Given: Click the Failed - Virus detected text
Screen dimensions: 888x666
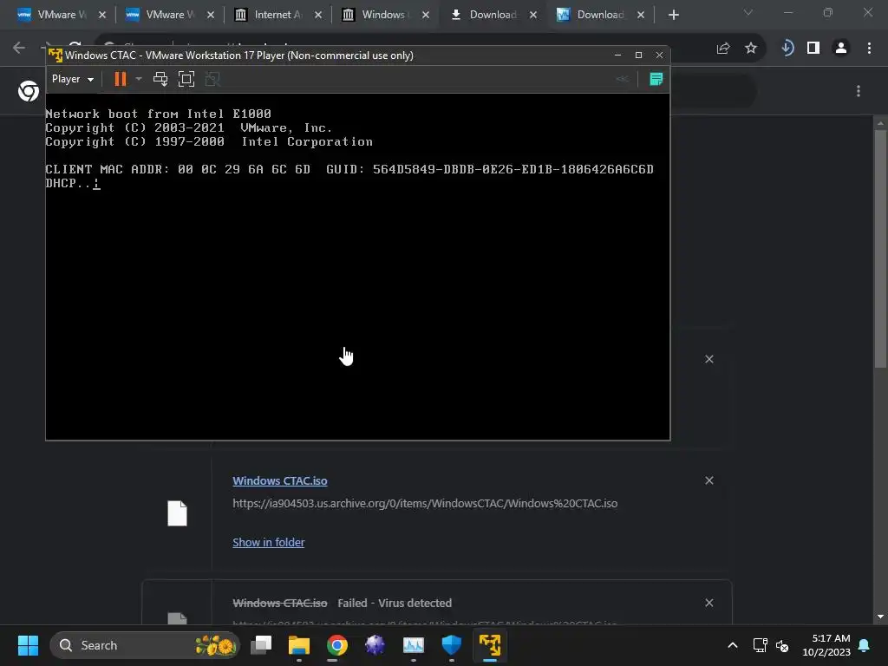Looking at the screenshot, I should [395, 604].
